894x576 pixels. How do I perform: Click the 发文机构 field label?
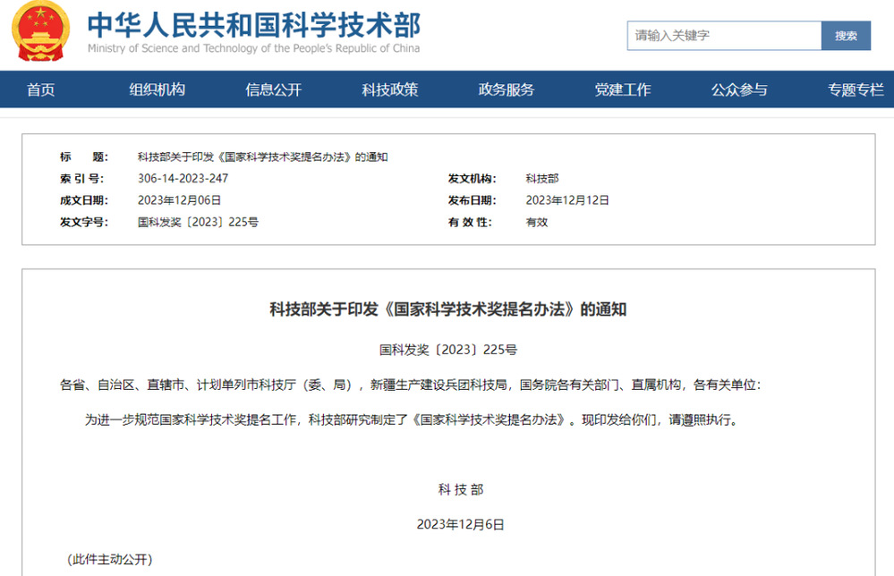point(473,178)
